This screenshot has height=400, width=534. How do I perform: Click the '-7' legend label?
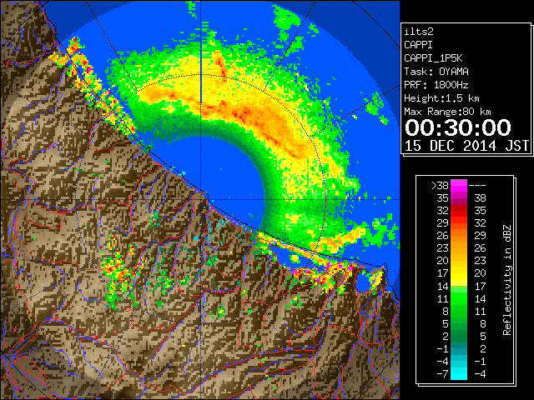pyautogui.click(x=442, y=374)
